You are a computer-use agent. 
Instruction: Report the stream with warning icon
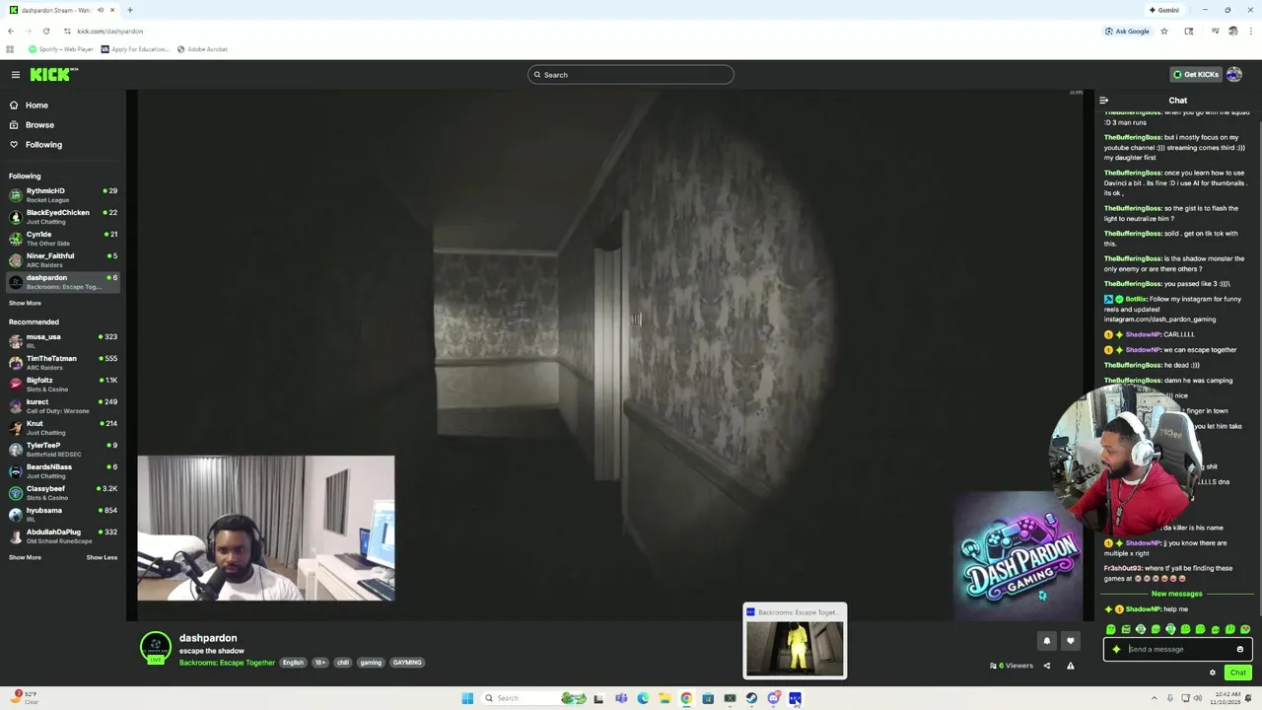coord(1070,666)
